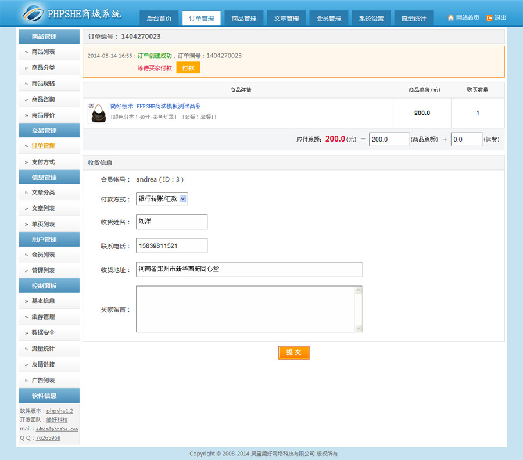The height and width of the screenshot is (460, 523).
Task: Click the home icon for 网站首页
Action: pyautogui.click(x=451, y=18)
